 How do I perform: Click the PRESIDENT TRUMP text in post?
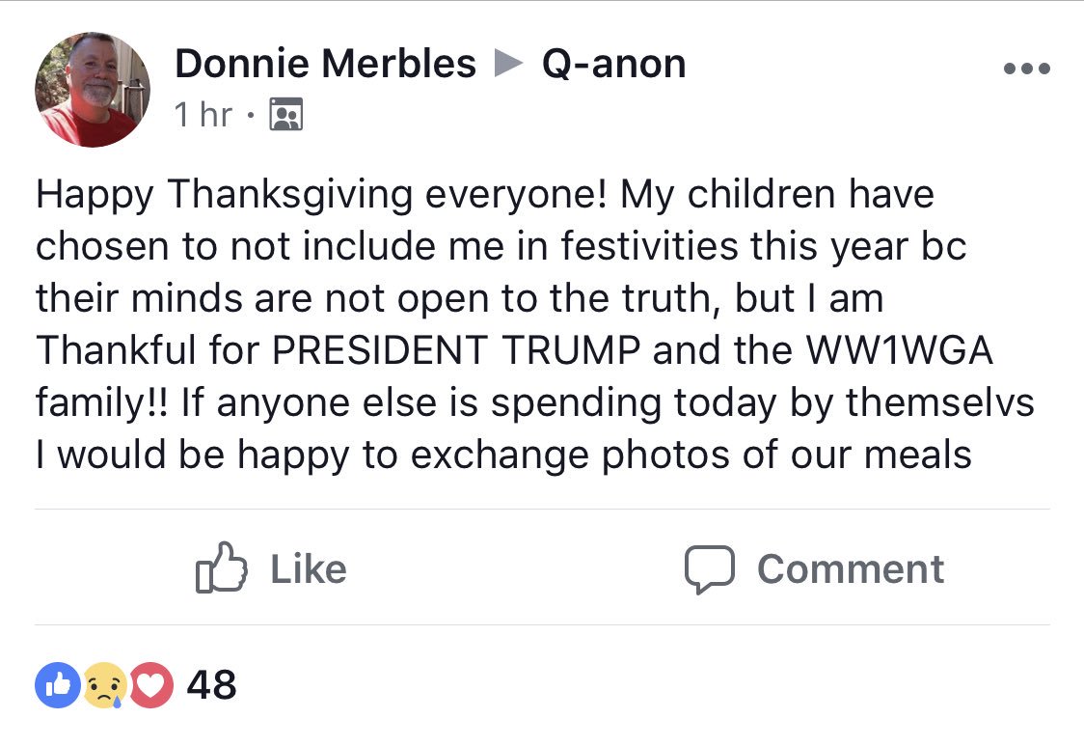point(456,350)
